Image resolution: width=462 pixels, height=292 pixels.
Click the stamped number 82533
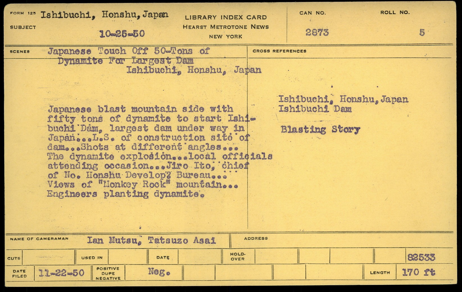421,257
